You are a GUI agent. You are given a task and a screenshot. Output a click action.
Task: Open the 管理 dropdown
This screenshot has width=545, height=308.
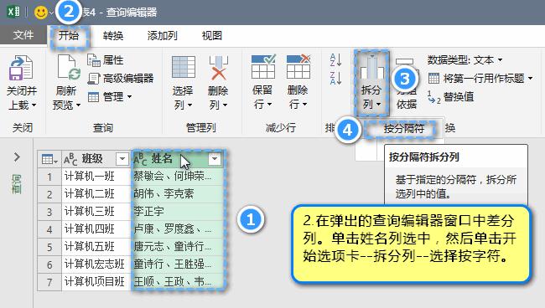click(x=110, y=96)
